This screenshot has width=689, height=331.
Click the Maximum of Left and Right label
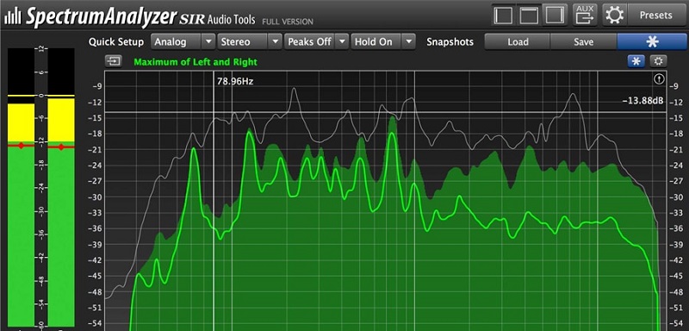tap(196, 62)
